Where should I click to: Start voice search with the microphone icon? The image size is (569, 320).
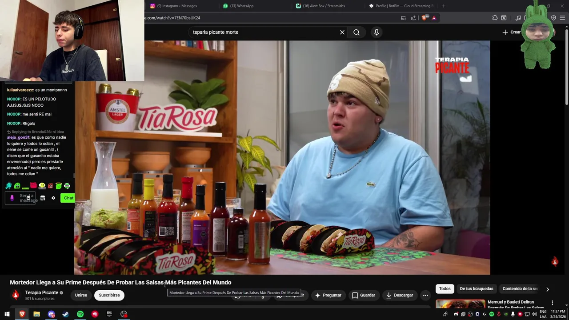point(377,32)
